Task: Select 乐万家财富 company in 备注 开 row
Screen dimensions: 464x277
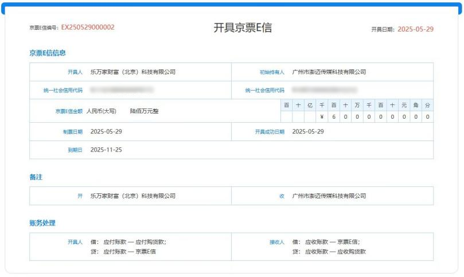Action: (x=133, y=196)
